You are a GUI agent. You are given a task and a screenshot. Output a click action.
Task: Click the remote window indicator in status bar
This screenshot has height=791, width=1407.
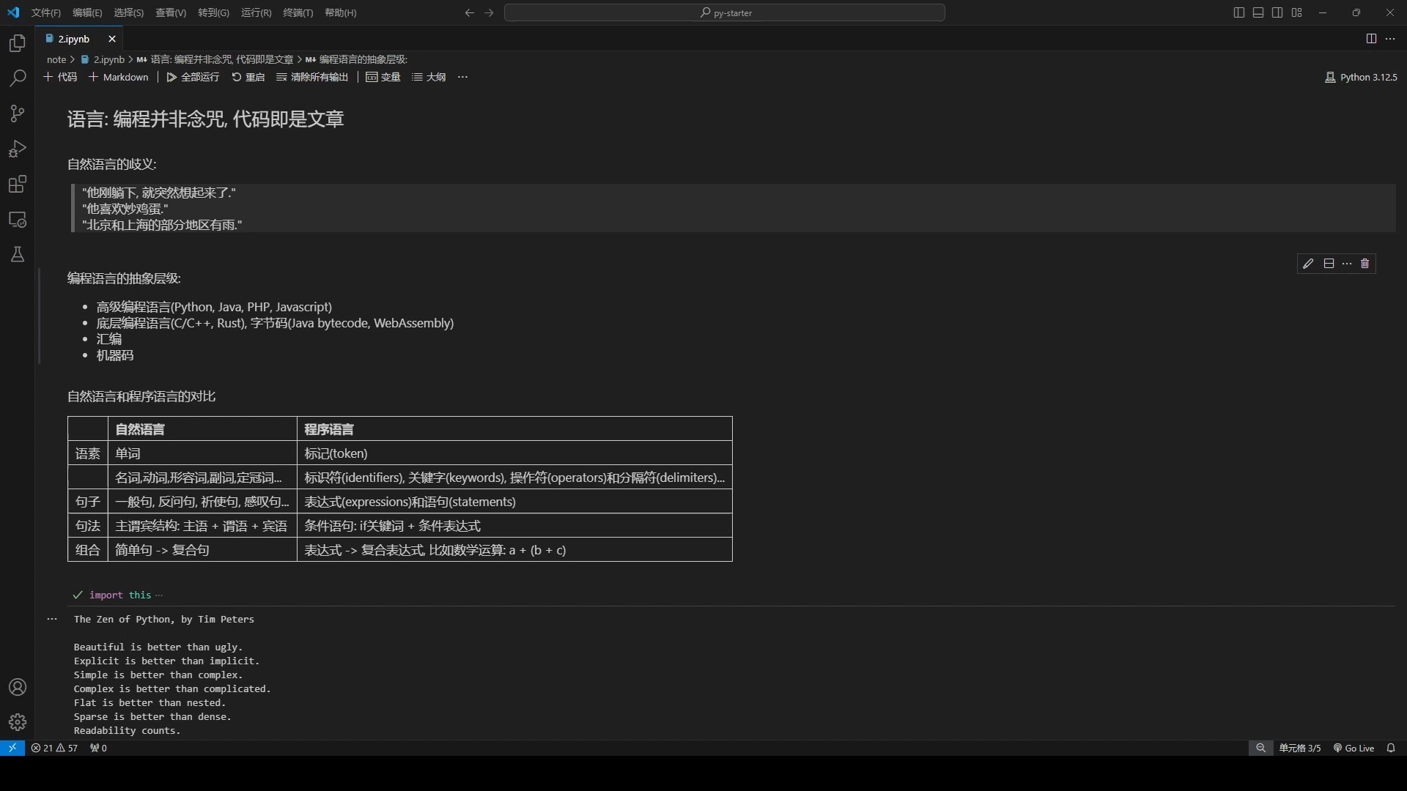[x=12, y=748]
